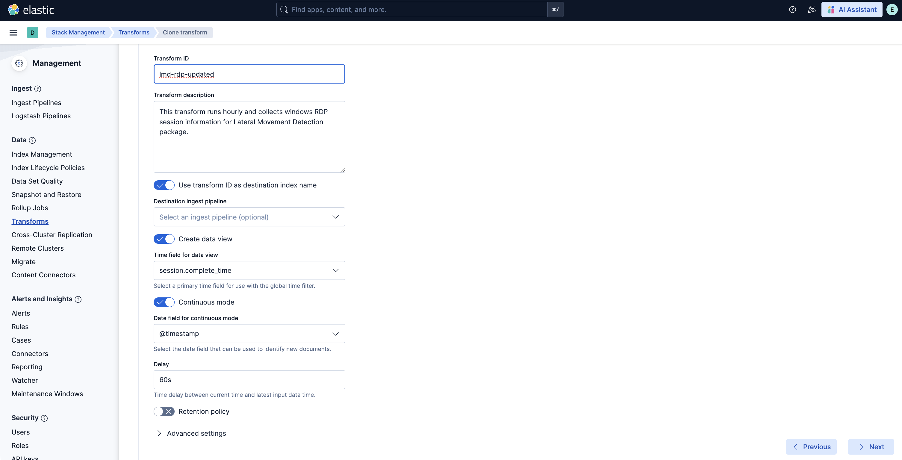Viewport: 902px width, 460px height.
Task: Click help icon next to Data heading
Action: coord(32,140)
